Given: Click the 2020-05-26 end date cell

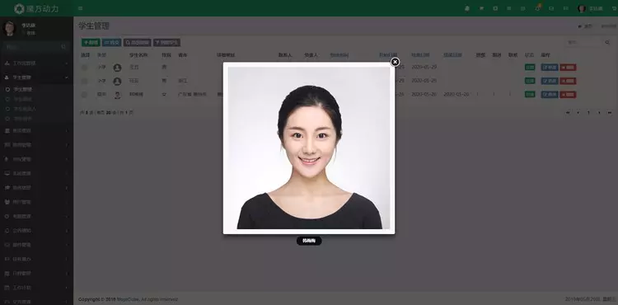Looking at the screenshot, I should click(424, 95).
